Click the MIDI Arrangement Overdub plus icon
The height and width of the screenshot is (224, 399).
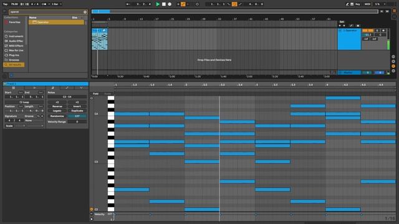pyautogui.click(x=178, y=4)
